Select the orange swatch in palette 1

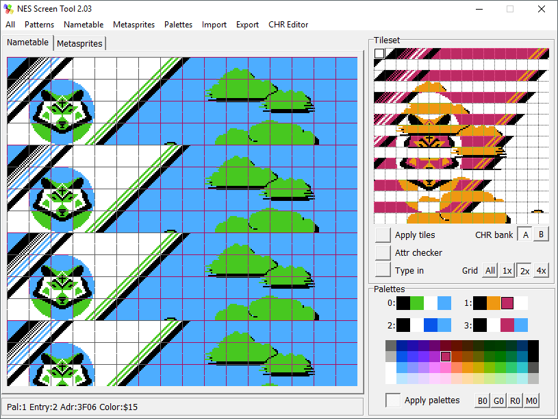(x=494, y=302)
